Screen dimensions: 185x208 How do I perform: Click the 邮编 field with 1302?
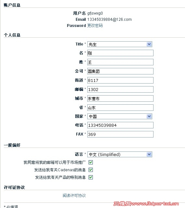120,89
